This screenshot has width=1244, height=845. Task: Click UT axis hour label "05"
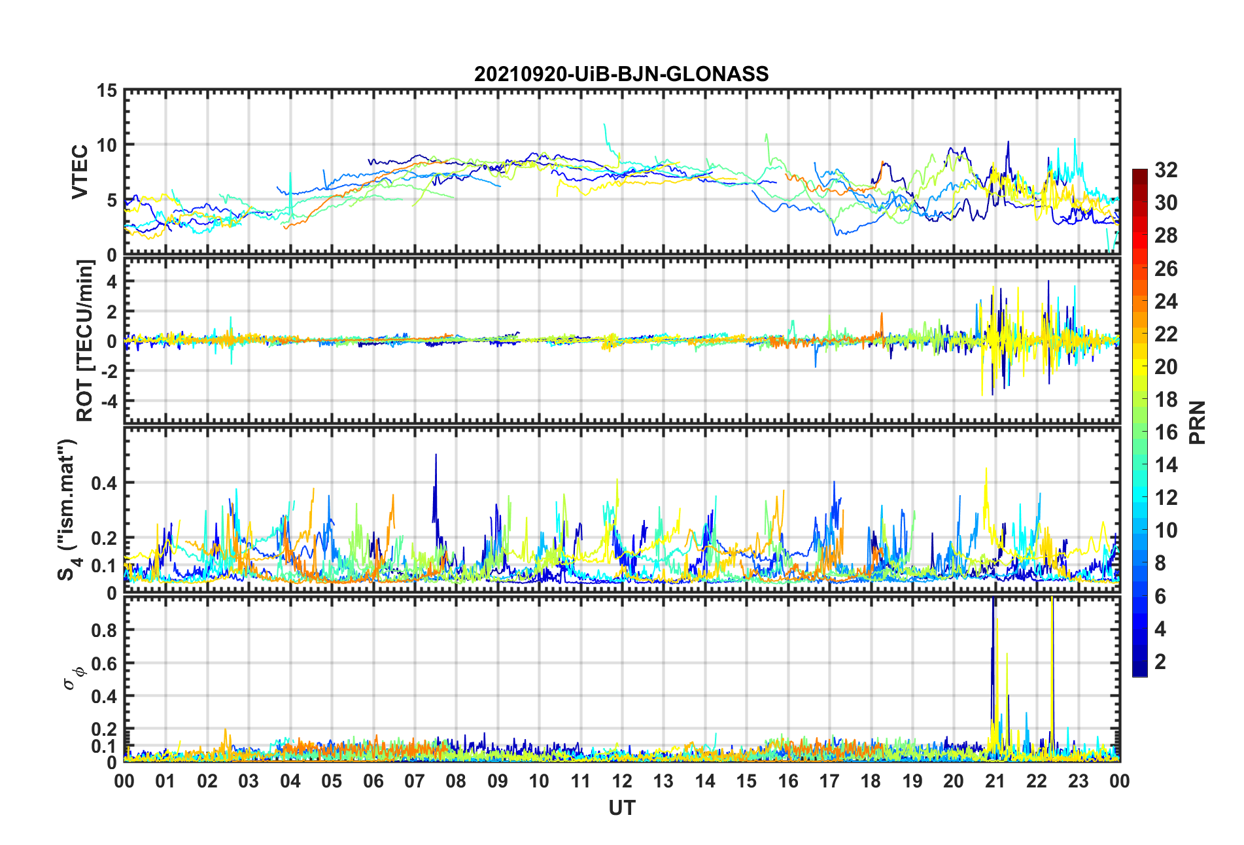tap(332, 781)
